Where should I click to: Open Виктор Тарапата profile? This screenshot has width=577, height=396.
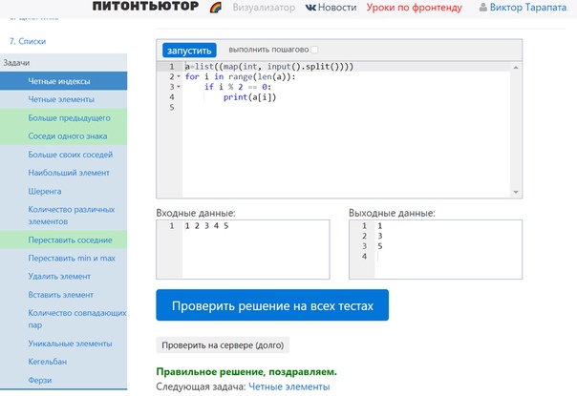[528, 8]
